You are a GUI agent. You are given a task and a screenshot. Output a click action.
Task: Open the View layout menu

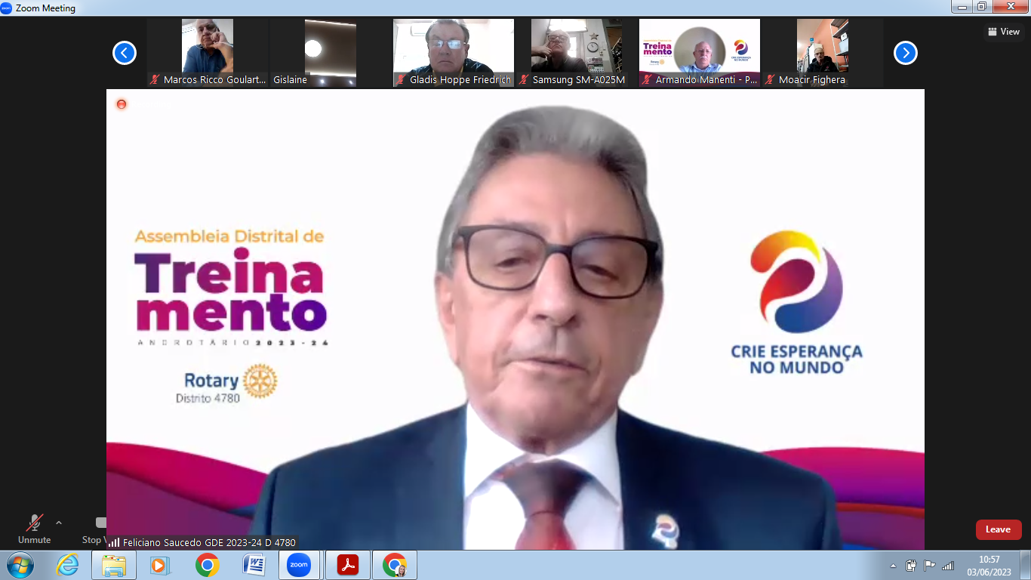(1003, 32)
